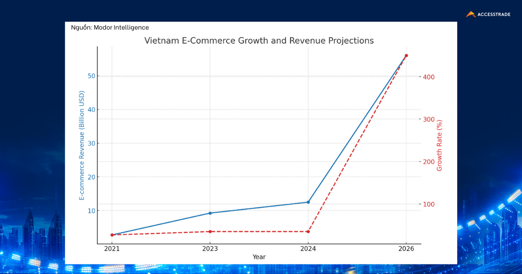Click the "E-commerce Revenue (Billion USD)" axis title
Viewport: 522px width, 274px height.
pyautogui.click(x=81, y=146)
